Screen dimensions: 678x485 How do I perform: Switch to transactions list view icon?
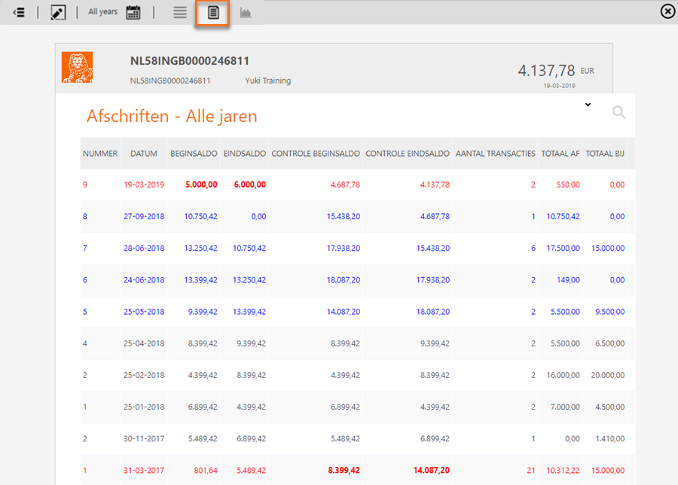coord(180,13)
